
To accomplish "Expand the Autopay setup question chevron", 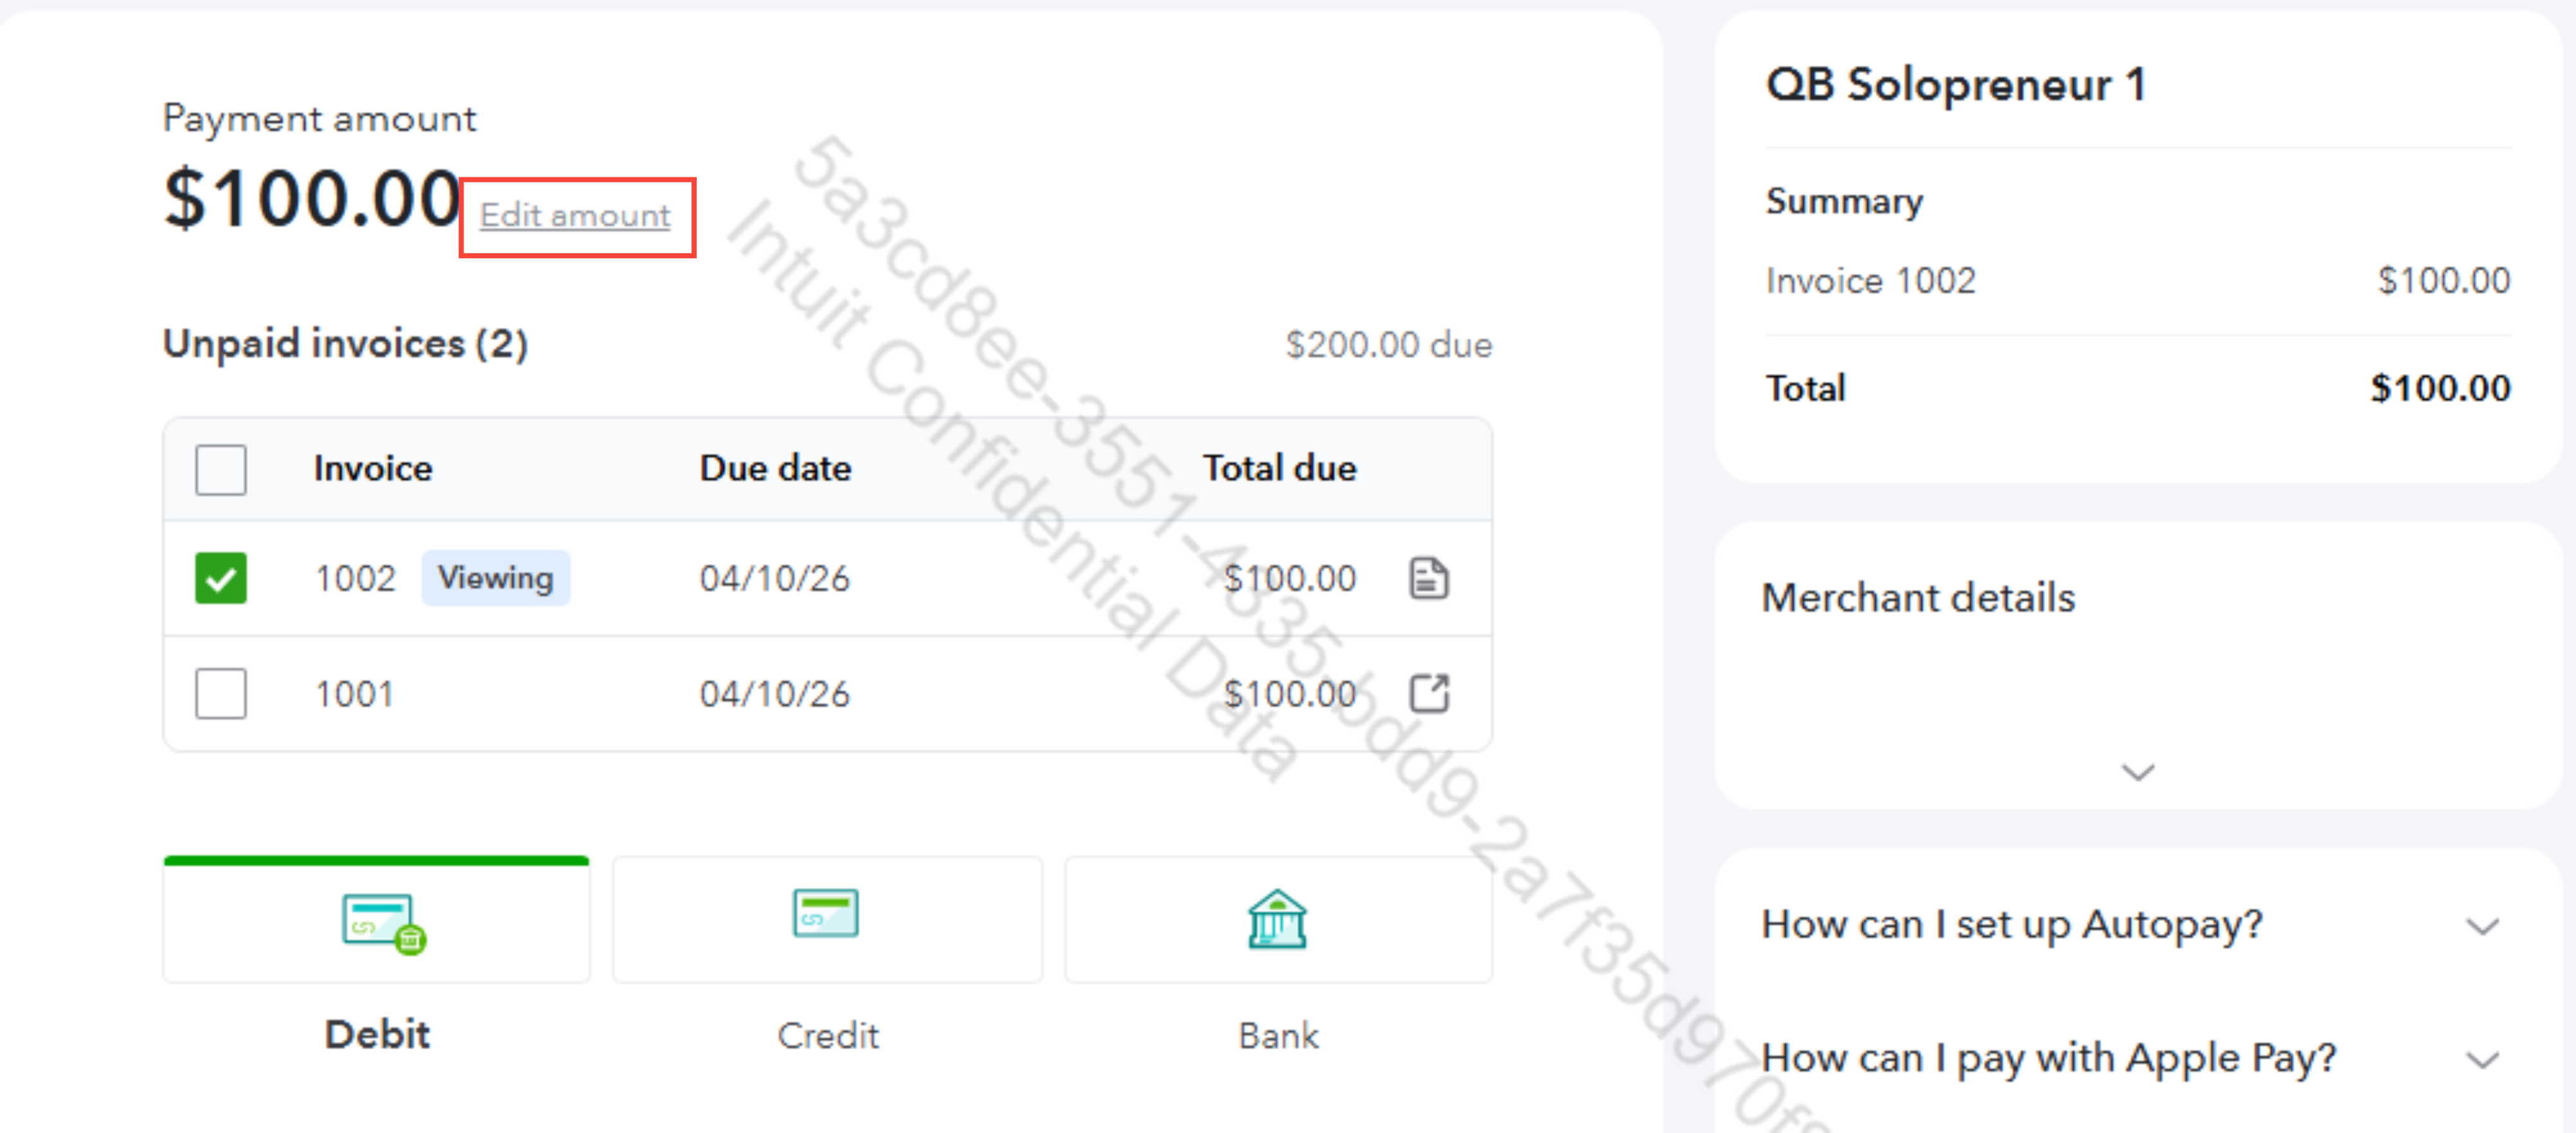I will 2482,926.
